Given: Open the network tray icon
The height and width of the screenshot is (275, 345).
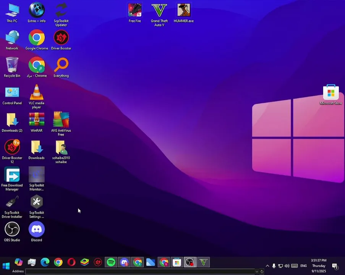Looking at the screenshot, I should click(x=280, y=266).
